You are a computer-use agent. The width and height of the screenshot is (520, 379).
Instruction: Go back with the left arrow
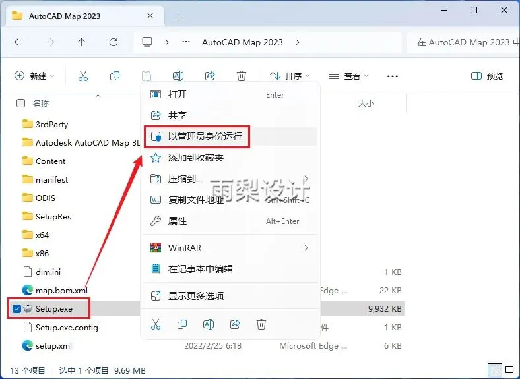(x=18, y=42)
